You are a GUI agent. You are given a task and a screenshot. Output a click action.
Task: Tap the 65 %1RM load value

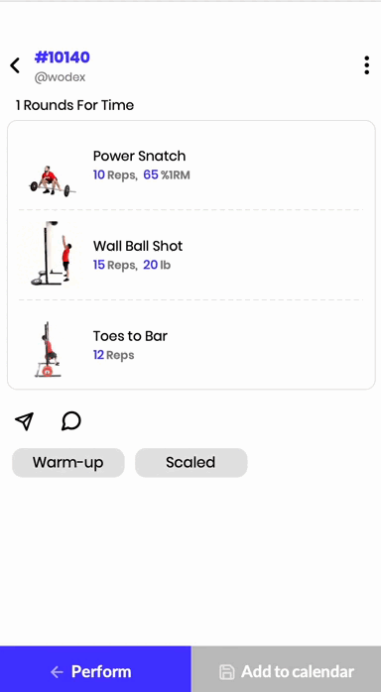tap(167, 175)
